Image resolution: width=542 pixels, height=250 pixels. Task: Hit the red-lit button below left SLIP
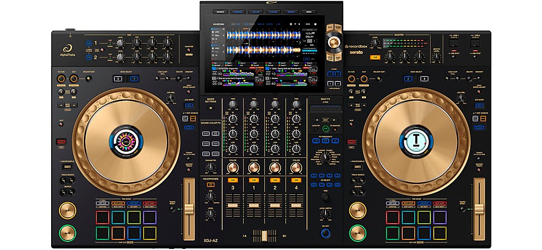pyautogui.click(x=61, y=142)
